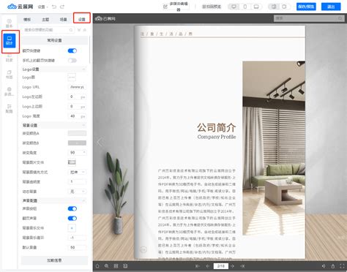Click the blue 退出 button

click(x=331, y=7)
